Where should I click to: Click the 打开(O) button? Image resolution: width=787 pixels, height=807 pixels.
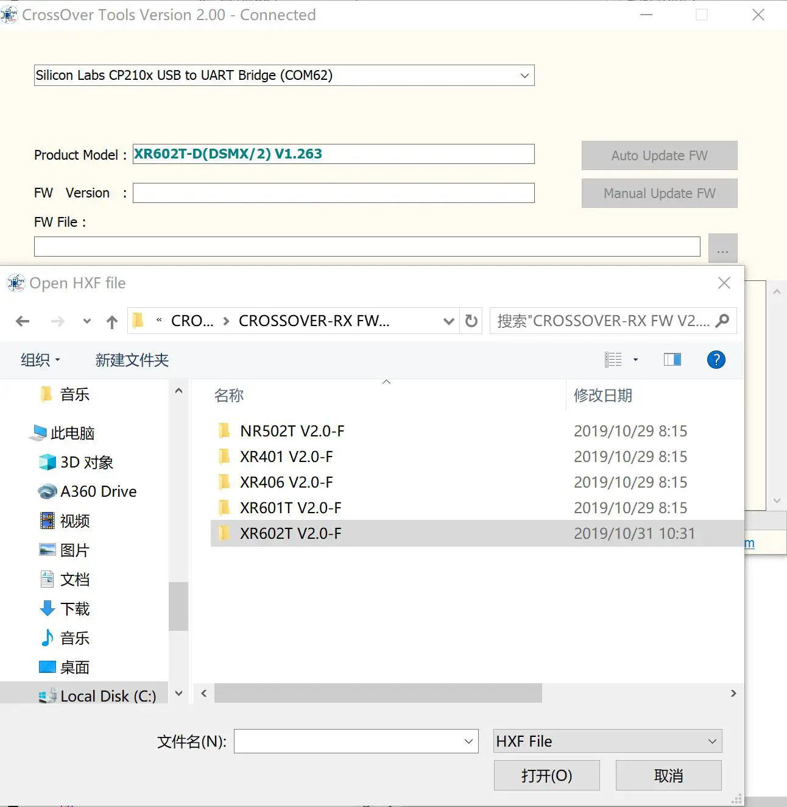(x=546, y=775)
